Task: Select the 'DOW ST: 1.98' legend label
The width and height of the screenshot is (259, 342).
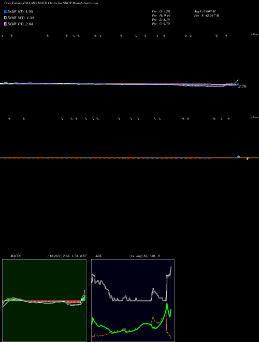Action: 20,11
